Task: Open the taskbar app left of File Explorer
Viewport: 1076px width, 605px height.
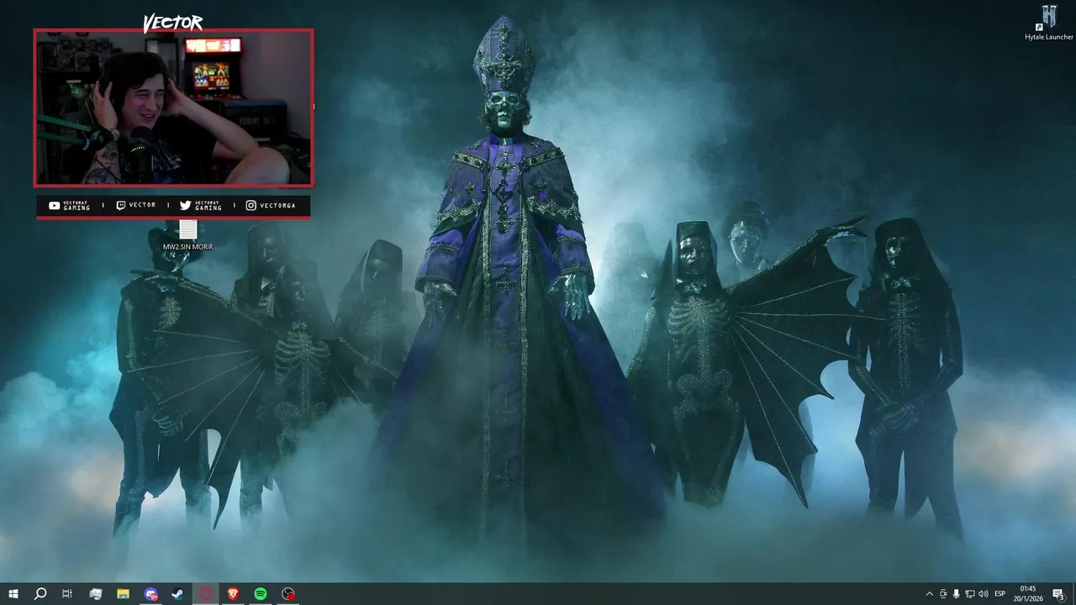Action: 95,594
